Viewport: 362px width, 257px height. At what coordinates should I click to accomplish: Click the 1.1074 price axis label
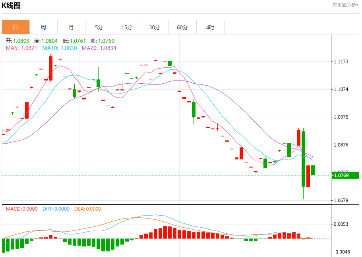[x=341, y=89]
